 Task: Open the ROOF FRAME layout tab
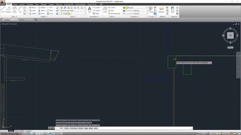click(19, 131)
